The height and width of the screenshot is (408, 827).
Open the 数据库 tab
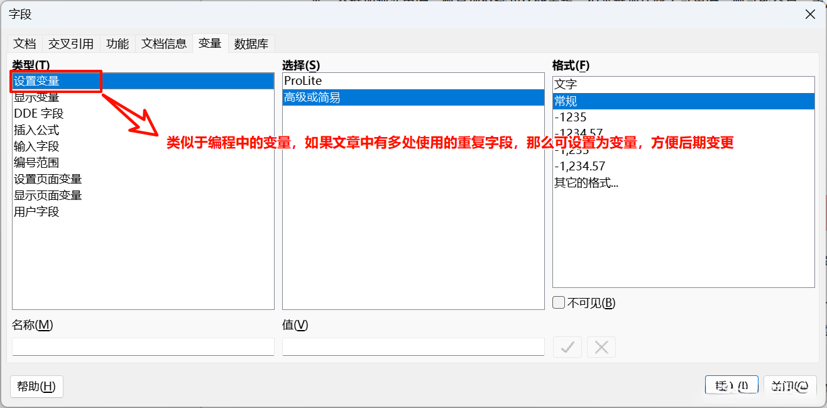[x=251, y=43]
